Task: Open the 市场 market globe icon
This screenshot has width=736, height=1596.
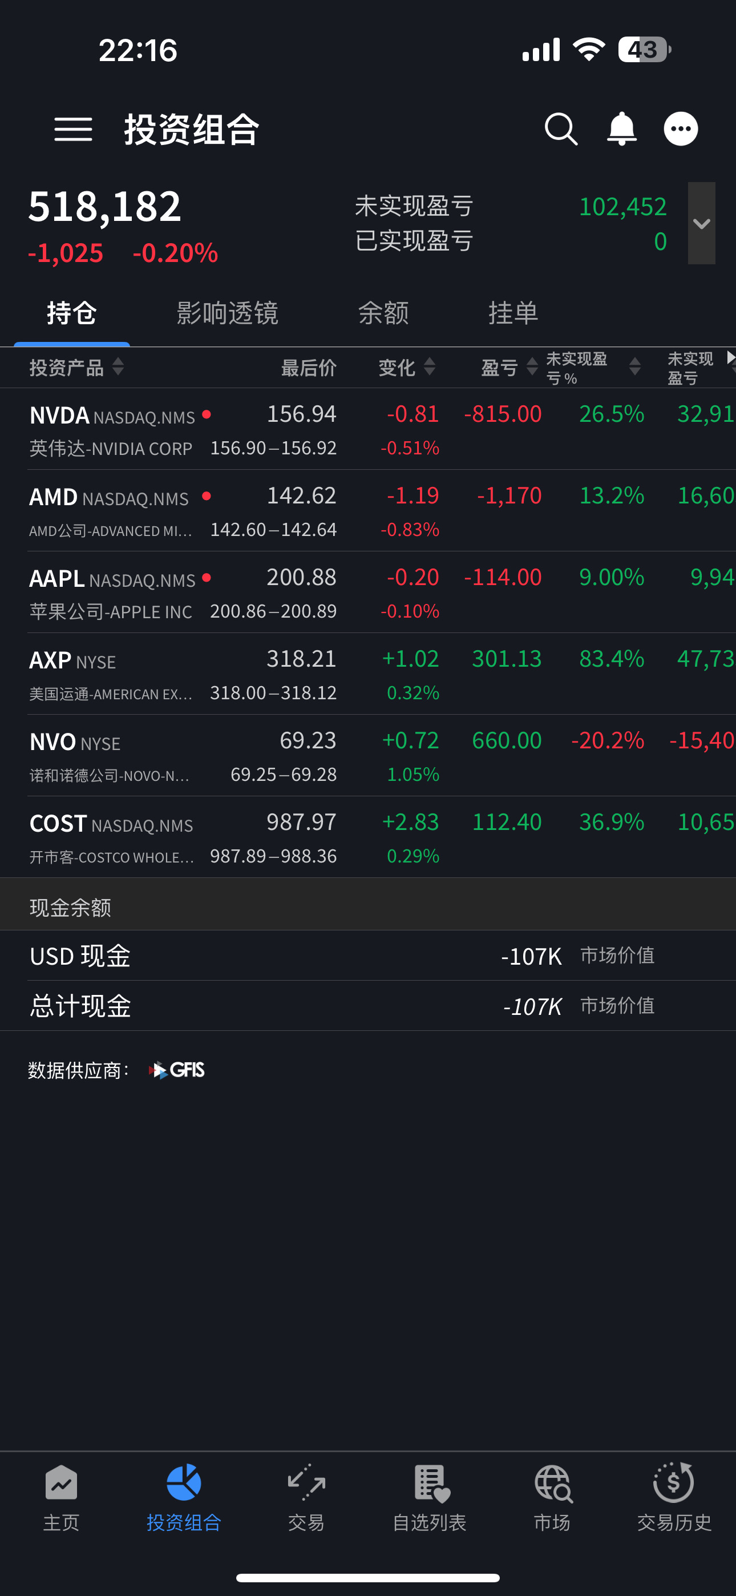Action: coord(553,1483)
